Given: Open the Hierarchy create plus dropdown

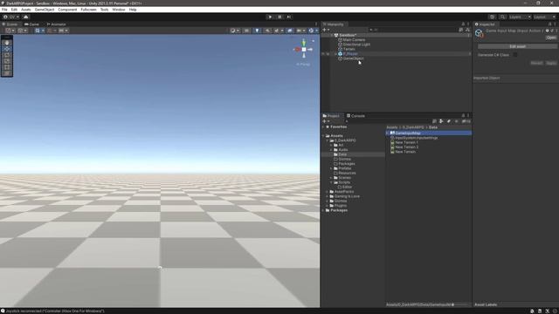Looking at the screenshot, I should (x=326, y=30).
